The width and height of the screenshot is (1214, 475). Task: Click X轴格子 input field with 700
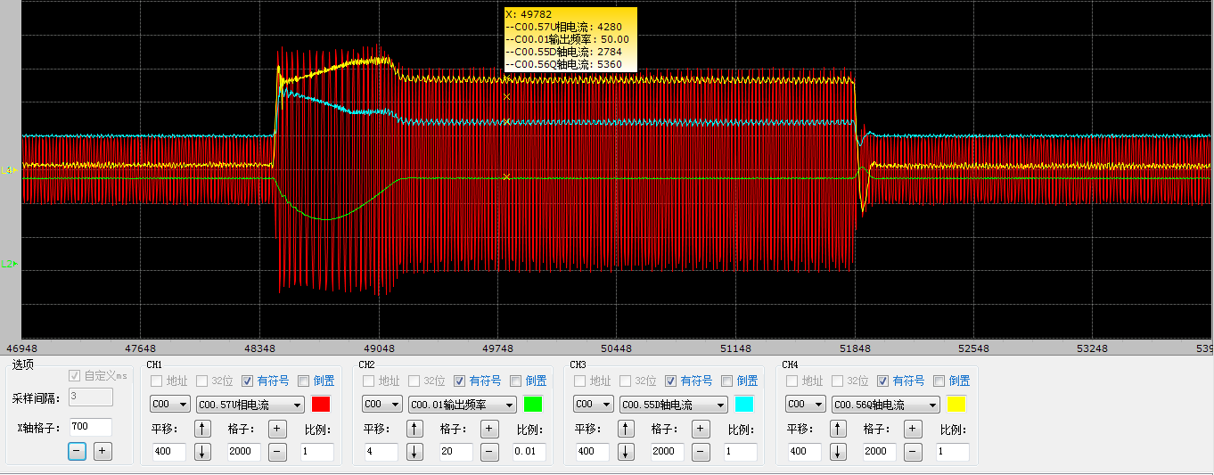90,428
